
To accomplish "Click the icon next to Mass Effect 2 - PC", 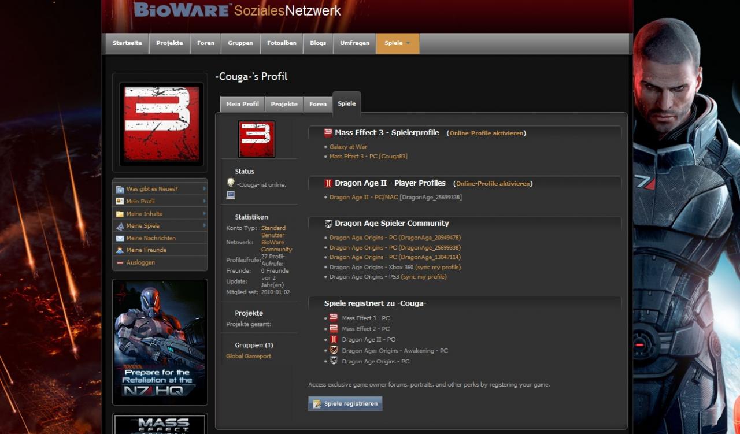I will (334, 328).
